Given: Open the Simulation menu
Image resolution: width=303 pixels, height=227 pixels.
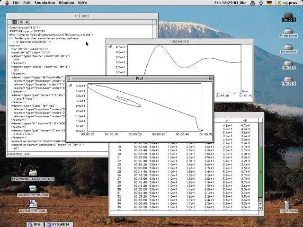Looking at the screenshot, I should [45, 3].
